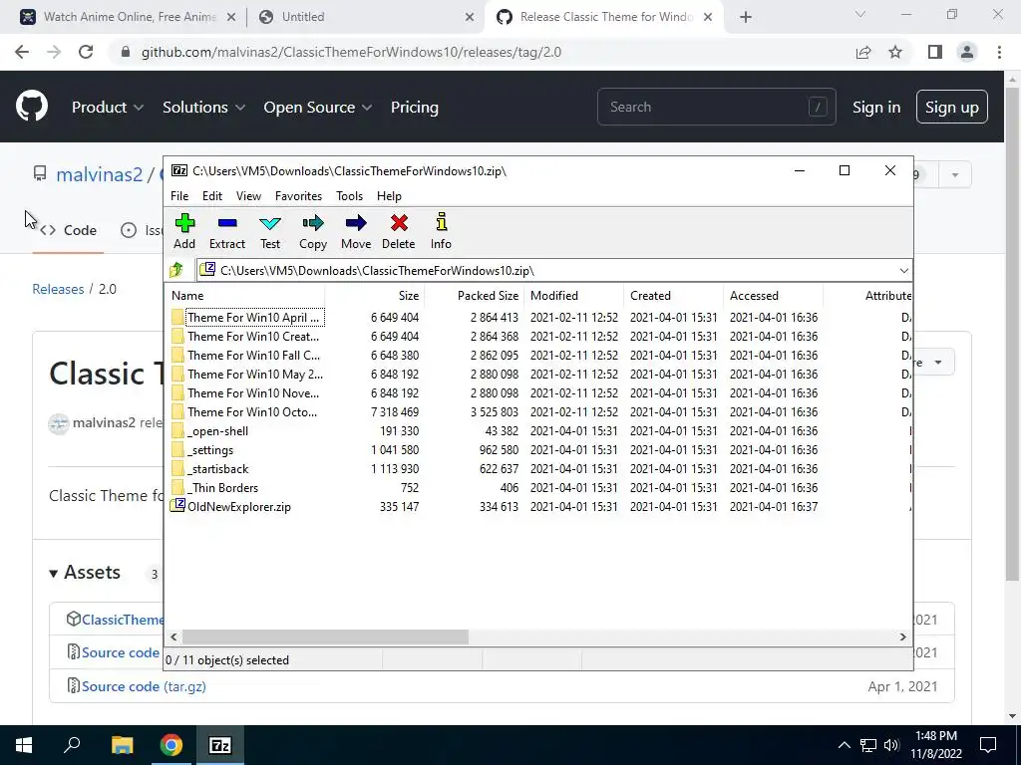Collapse the Assets section triangle

point(54,573)
